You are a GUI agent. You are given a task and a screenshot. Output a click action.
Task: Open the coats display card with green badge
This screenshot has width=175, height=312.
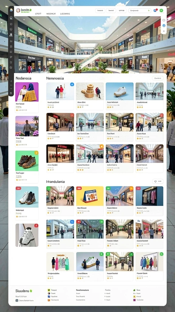click(x=149, y=267)
